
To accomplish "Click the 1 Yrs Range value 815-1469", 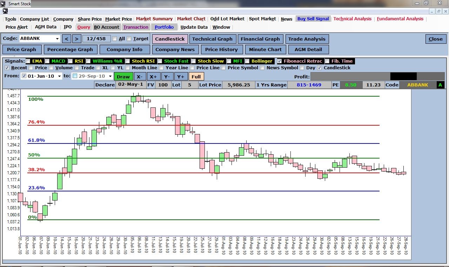I will (309, 85).
